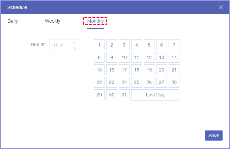Select the Monthly tab
The width and height of the screenshot is (230, 149).
[x=95, y=21]
